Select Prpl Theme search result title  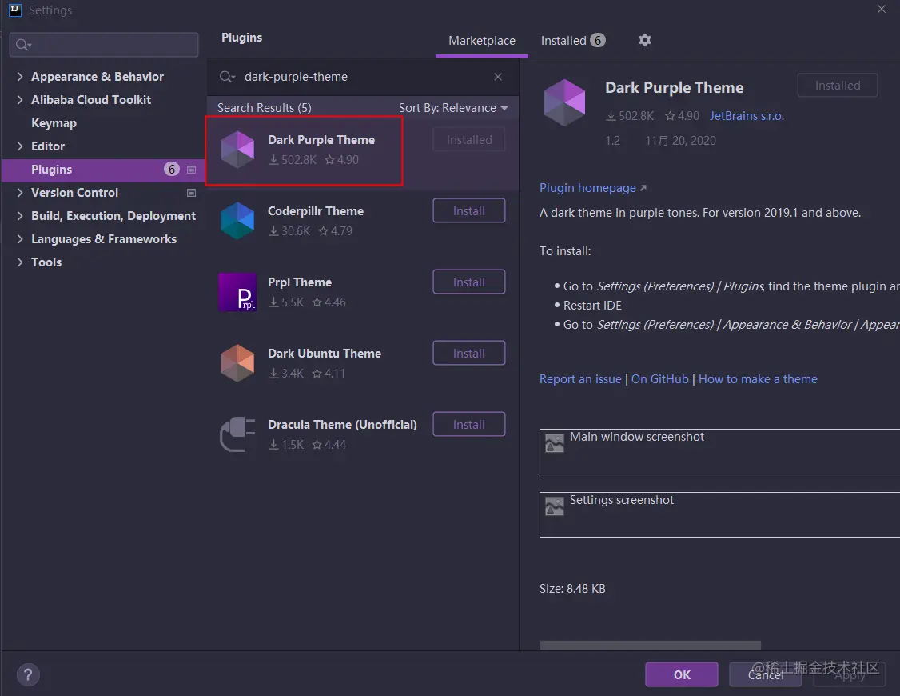click(x=300, y=282)
